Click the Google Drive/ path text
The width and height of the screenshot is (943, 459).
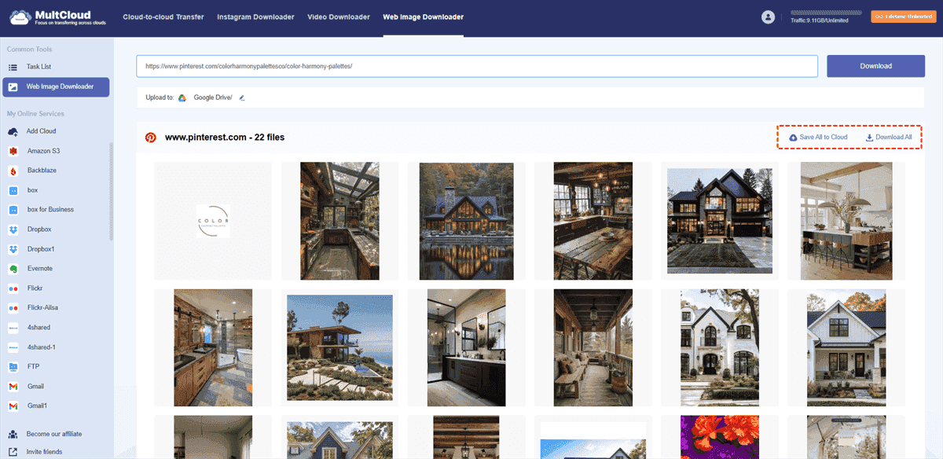tap(213, 97)
